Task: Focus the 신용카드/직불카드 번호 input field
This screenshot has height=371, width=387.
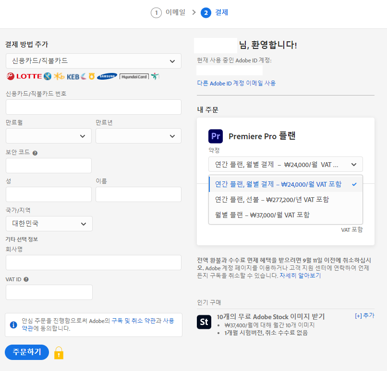Action: [94, 107]
